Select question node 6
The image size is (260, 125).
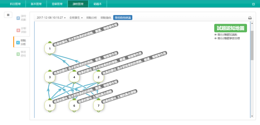coord(74,105)
